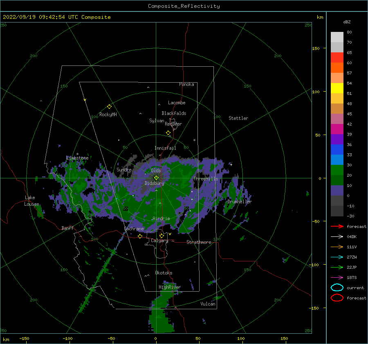Viewport: 368px width, 344px height.
Task: Select the Strathmore label
Action: pos(199,242)
